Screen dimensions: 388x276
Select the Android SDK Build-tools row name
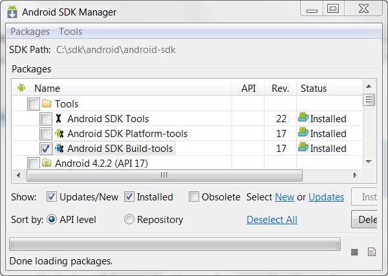pos(120,149)
